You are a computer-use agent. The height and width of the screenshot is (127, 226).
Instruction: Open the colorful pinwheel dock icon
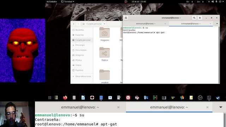(x=182, y=98)
